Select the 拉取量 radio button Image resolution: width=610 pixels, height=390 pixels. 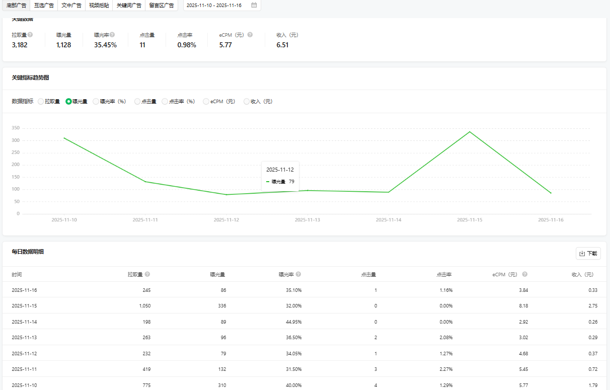point(41,102)
